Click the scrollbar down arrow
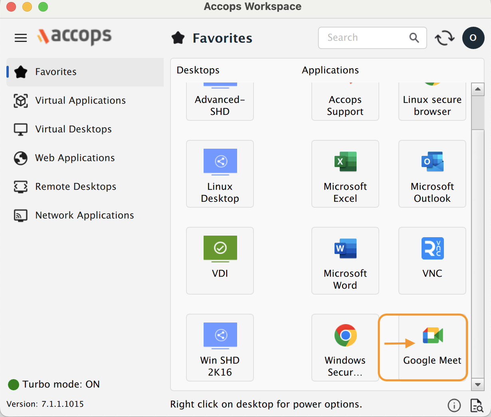 point(477,385)
